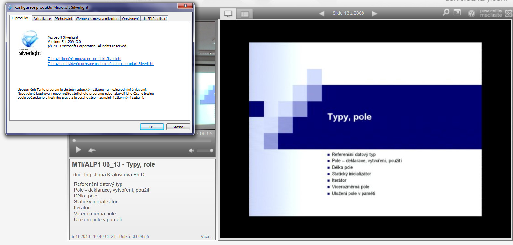
Task: Switch to the Aktualizace tab
Action: pos(42,19)
